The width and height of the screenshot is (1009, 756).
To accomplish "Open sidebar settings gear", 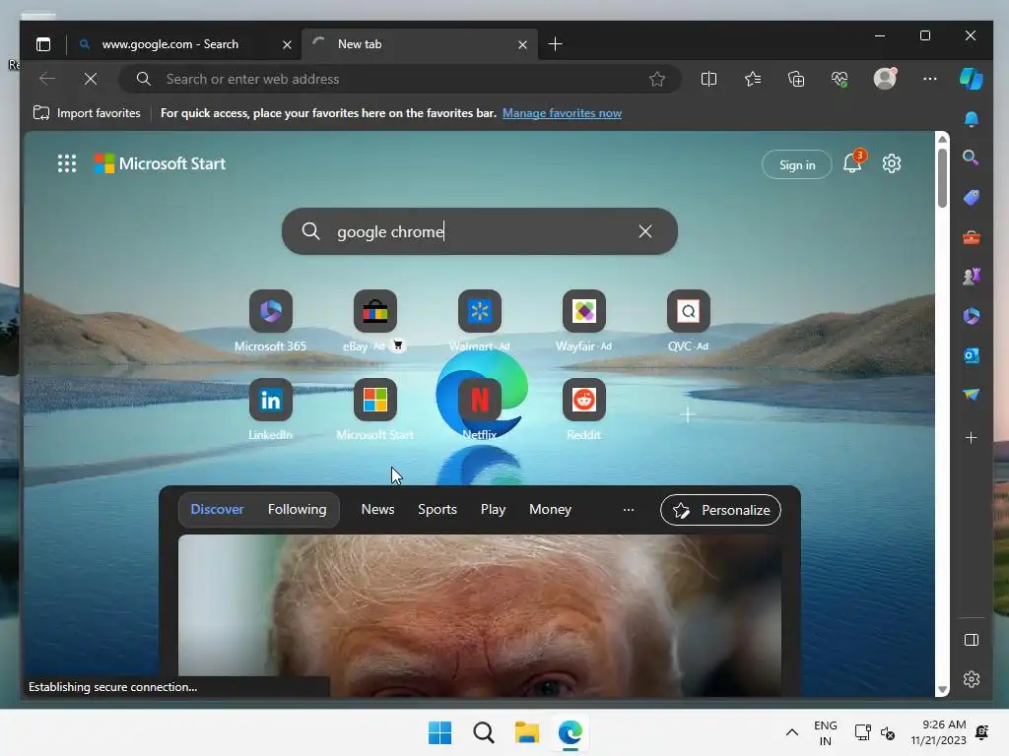I will 971,679.
